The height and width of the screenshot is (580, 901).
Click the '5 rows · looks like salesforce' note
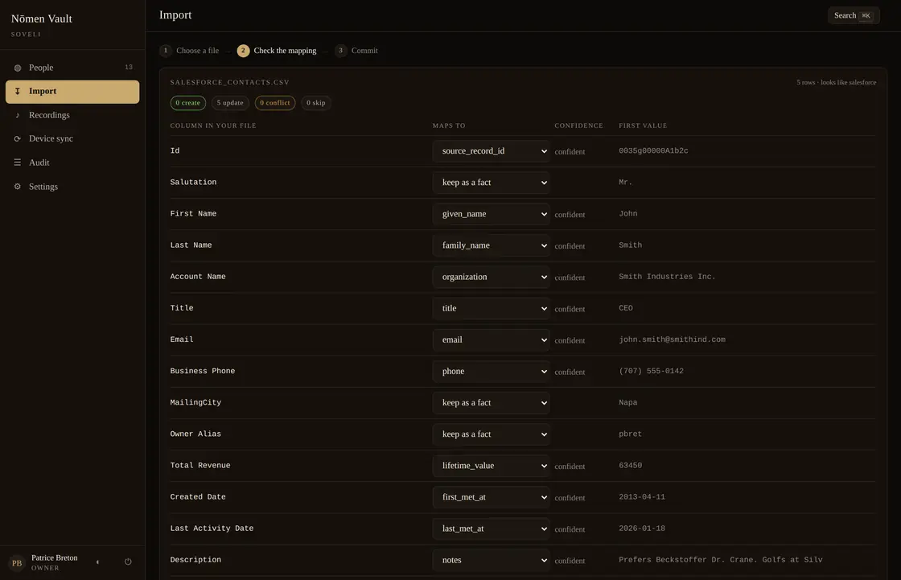tap(836, 83)
